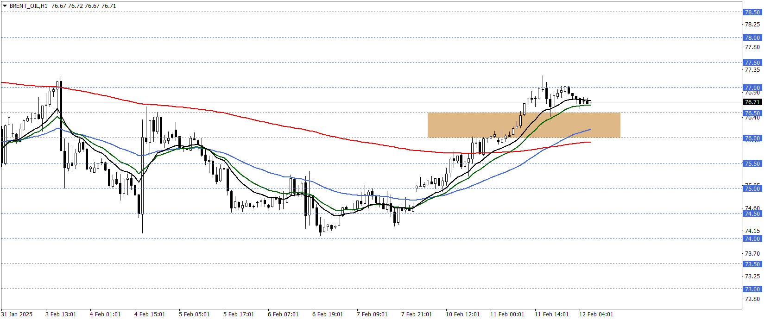Click the 74.15 price scale value

point(752,231)
